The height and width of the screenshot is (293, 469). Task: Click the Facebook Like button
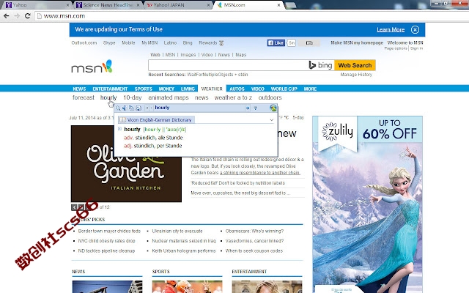click(276, 43)
